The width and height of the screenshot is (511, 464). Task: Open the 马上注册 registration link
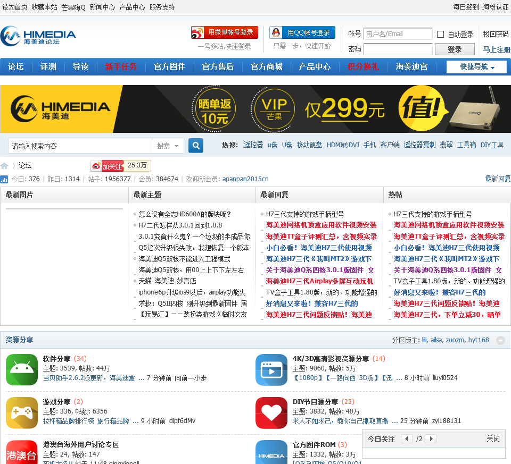click(x=496, y=49)
